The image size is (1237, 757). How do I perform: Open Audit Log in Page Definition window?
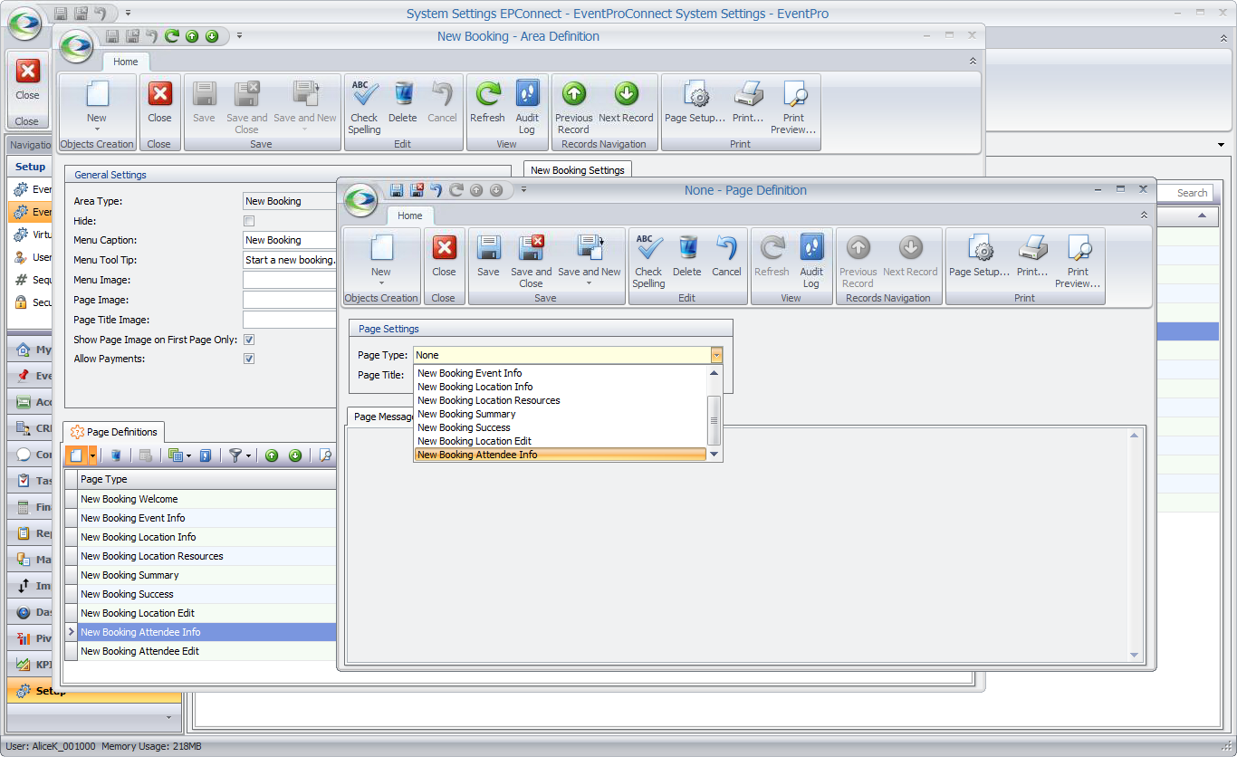tap(811, 261)
